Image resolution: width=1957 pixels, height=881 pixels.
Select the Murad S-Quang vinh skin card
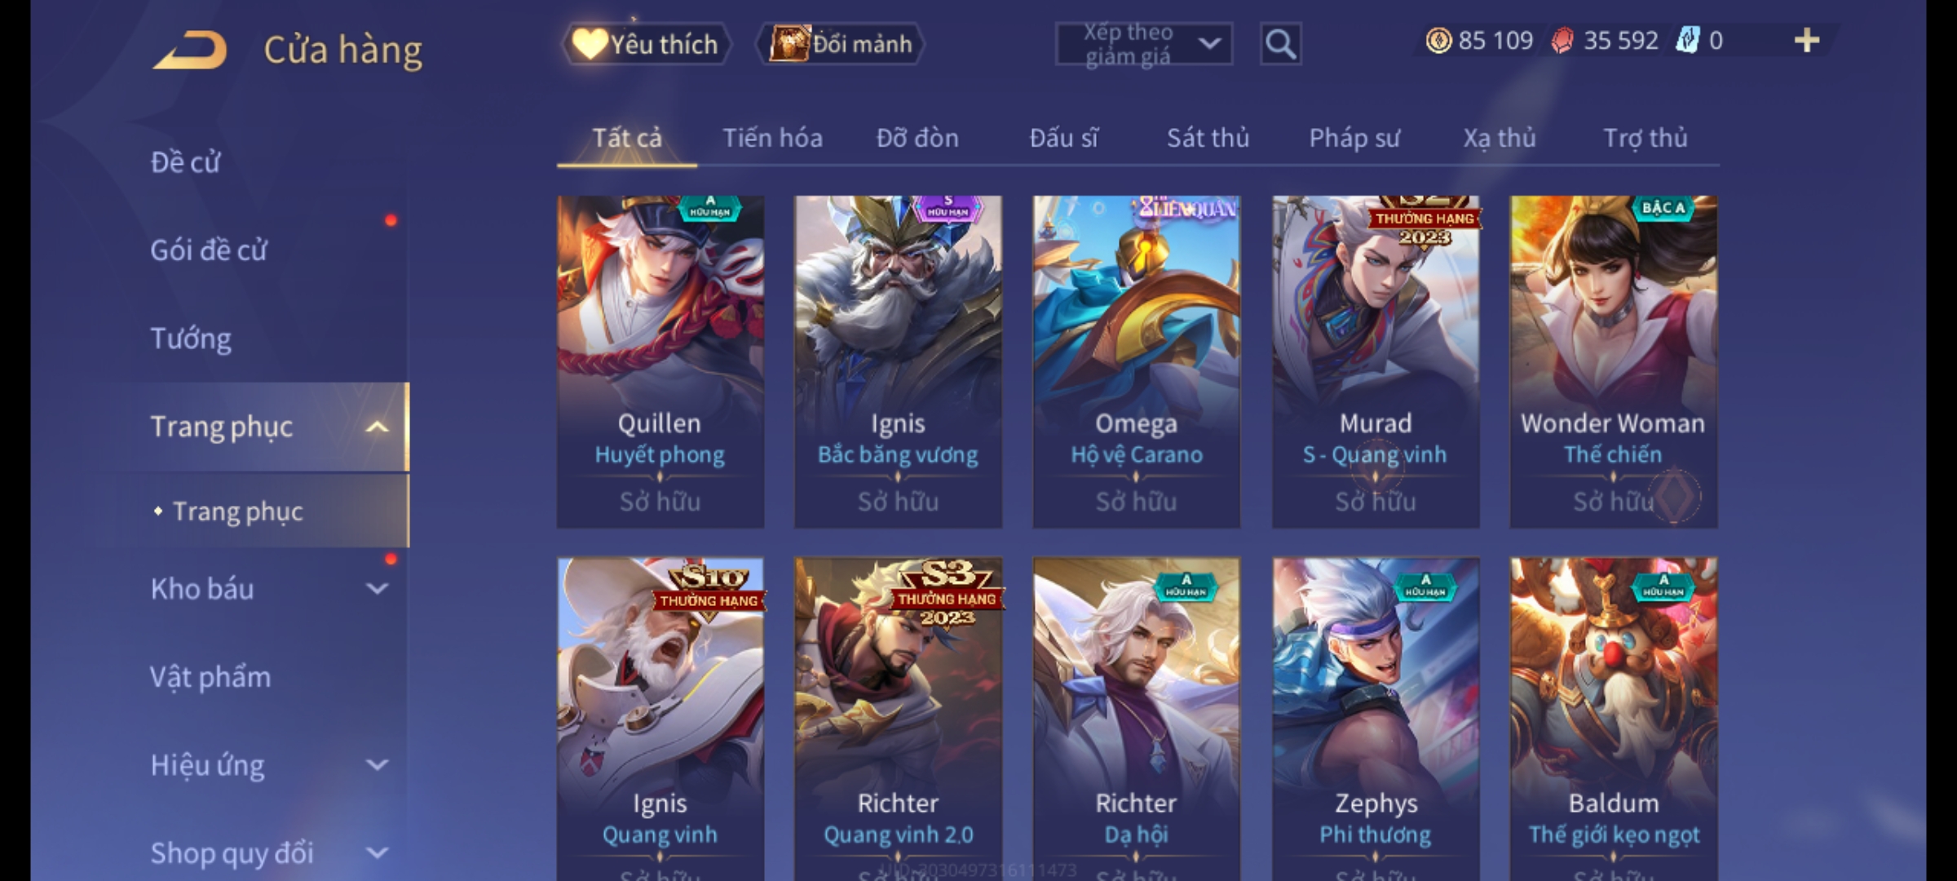coord(1376,361)
